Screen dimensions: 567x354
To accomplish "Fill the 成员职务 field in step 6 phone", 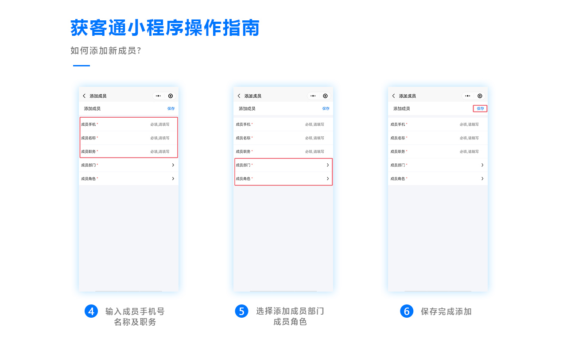I will (438, 151).
